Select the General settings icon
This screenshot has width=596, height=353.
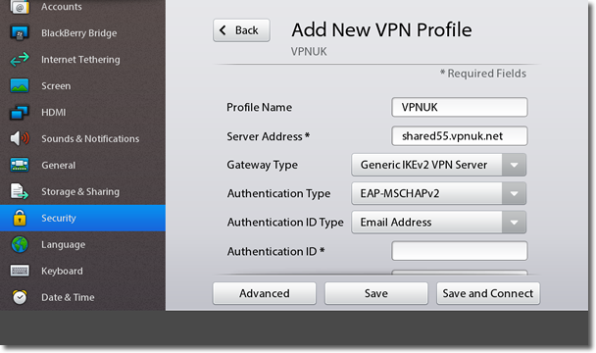click(x=20, y=165)
